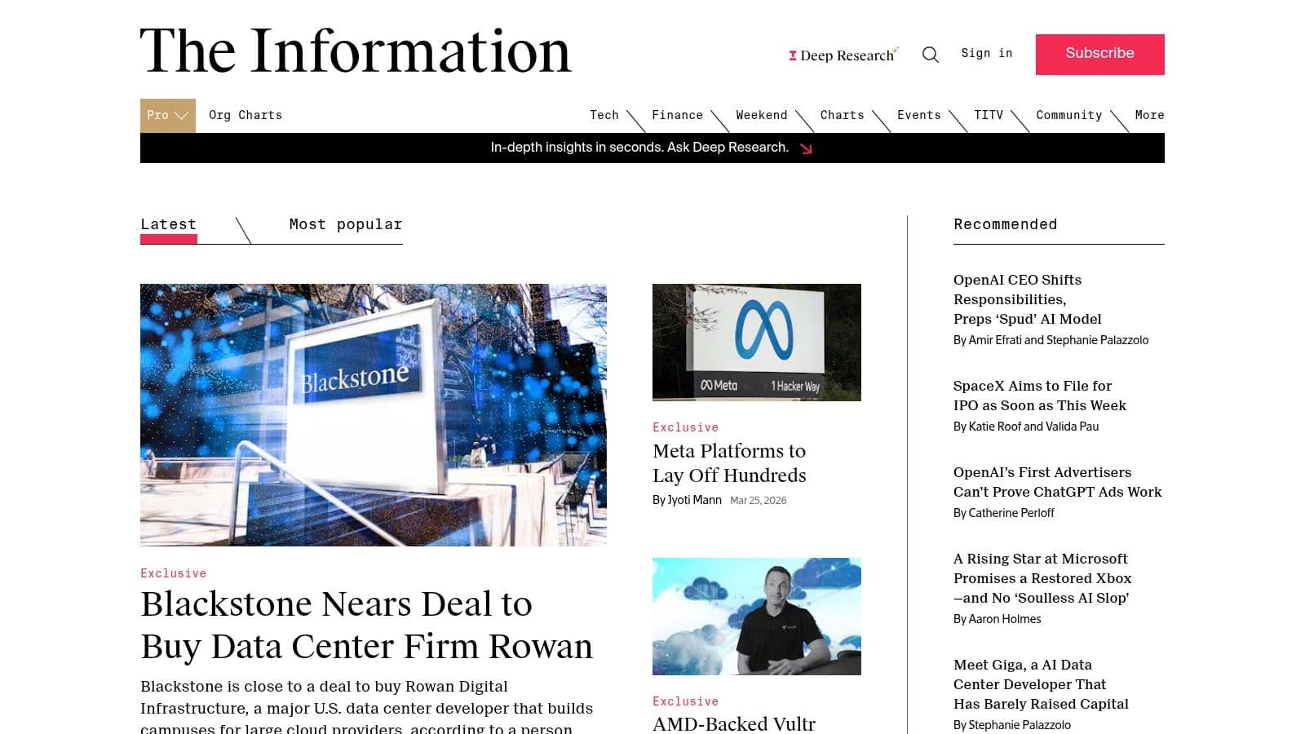Click Blackstone article summary paragraph

pyautogui.click(x=367, y=707)
